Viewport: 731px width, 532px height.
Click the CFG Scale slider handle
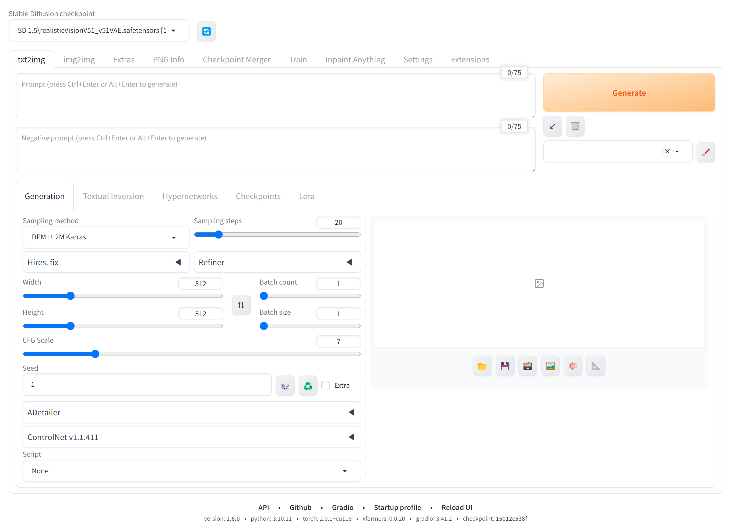(x=95, y=354)
